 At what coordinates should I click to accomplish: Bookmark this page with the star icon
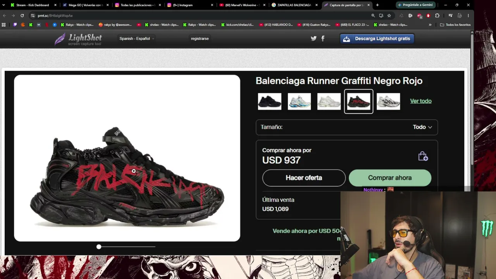click(389, 15)
